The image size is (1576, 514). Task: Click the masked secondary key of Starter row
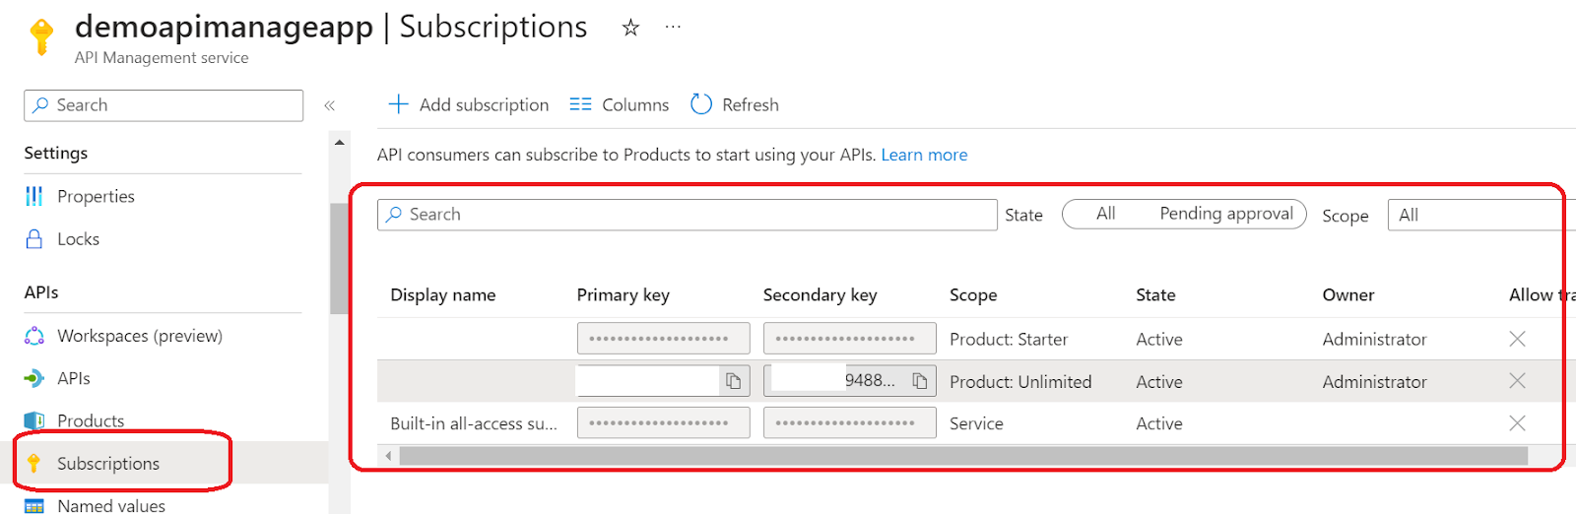tap(849, 339)
